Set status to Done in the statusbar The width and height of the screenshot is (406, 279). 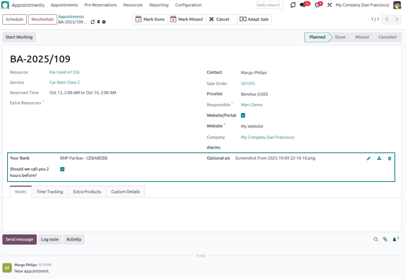point(340,37)
